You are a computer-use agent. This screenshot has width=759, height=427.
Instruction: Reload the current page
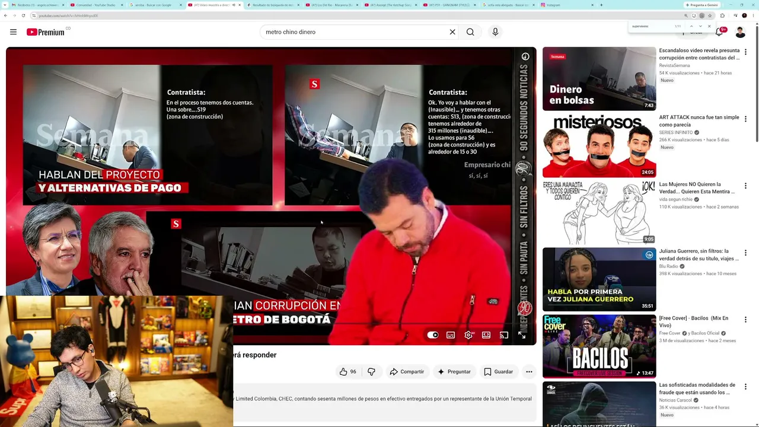(x=23, y=15)
